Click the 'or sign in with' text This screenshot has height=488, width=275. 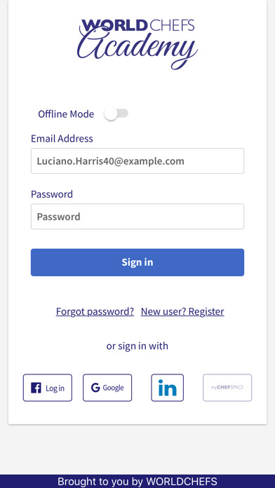click(x=137, y=346)
